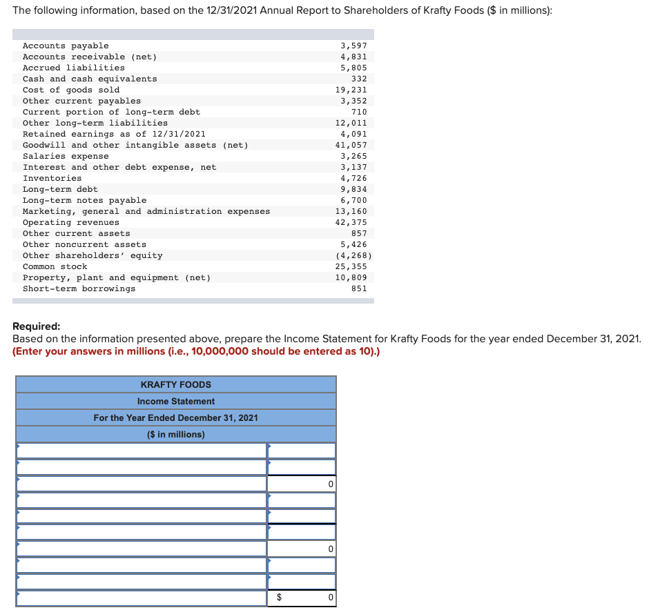This screenshot has width=660, height=610.
Task: Click the value 13,160 for marketing expenses
Action: 351,211
